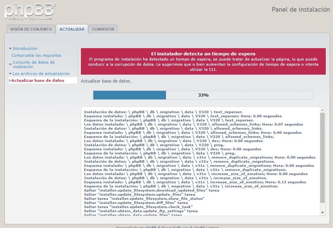
Task: Click the arrow bullet beside Conjunto de datos
Action: 10,63
